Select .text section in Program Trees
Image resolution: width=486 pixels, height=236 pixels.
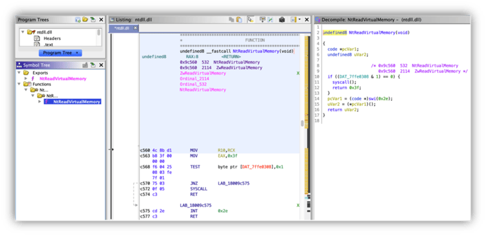(x=49, y=45)
